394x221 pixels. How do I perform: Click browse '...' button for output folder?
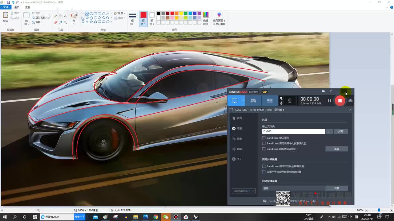click(x=329, y=131)
